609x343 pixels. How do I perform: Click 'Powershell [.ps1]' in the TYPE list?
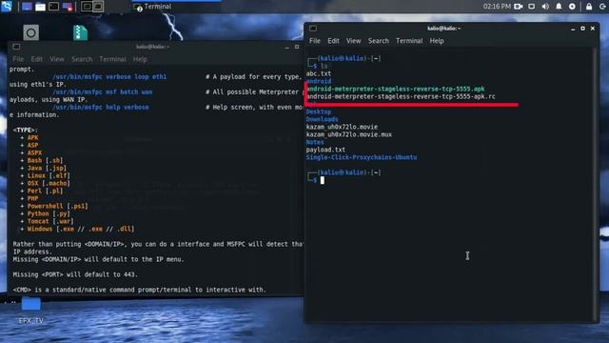tap(57, 206)
